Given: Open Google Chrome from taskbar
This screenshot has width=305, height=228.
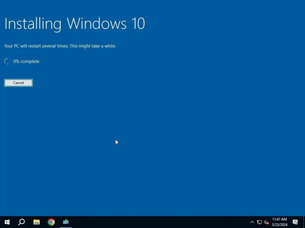Looking at the screenshot, I should [x=51, y=222].
